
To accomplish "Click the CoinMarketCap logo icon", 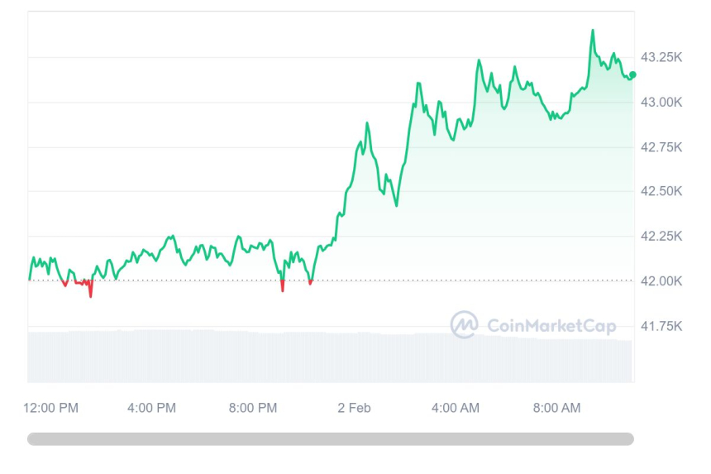I will pyautogui.click(x=464, y=324).
